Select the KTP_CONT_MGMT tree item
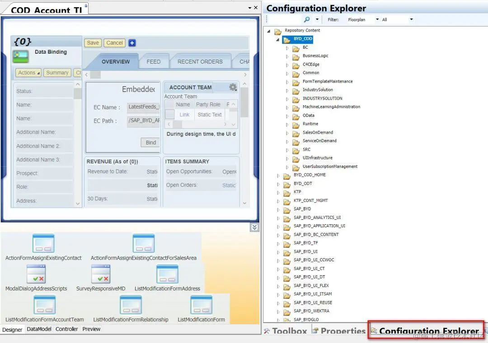Screen dimensions: 488x343 pos(310,200)
